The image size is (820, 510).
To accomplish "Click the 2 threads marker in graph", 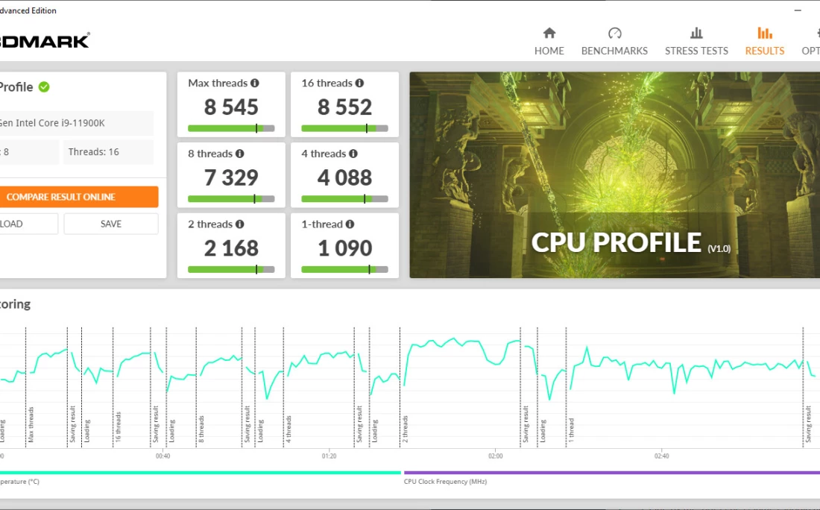I will [x=406, y=429].
